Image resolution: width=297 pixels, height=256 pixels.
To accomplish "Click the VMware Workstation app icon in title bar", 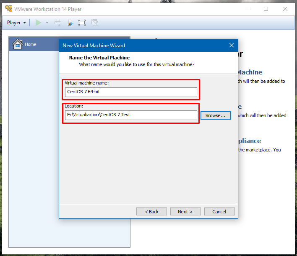I will click(x=9, y=9).
